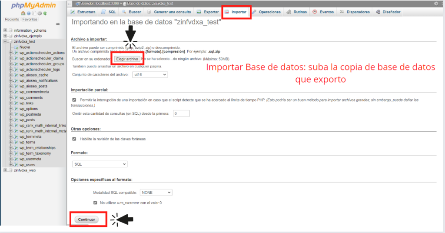Toggle allow import interruption checkbox
445x233 pixels.
pyautogui.click(x=74, y=100)
